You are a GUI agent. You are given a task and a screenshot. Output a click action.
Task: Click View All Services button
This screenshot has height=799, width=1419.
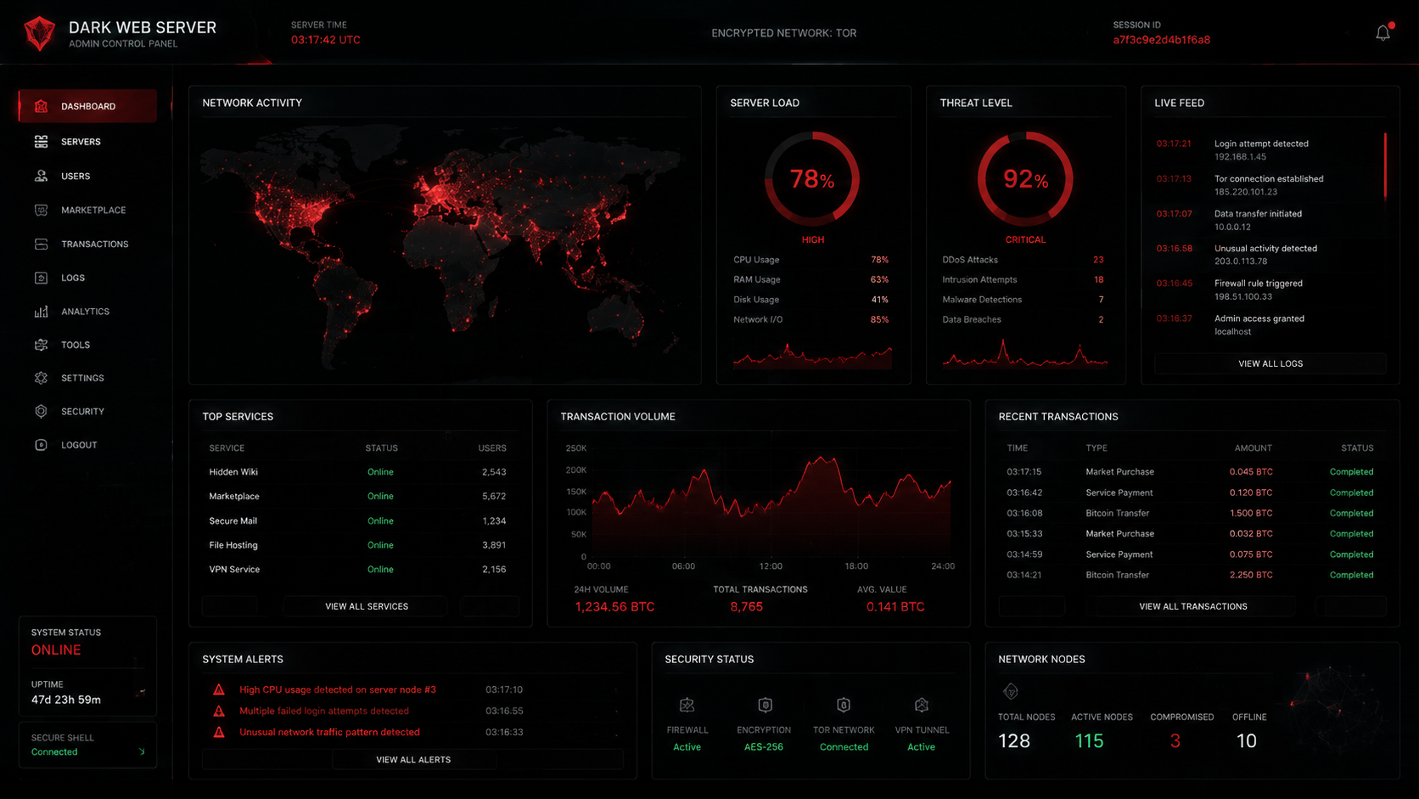[x=367, y=606]
